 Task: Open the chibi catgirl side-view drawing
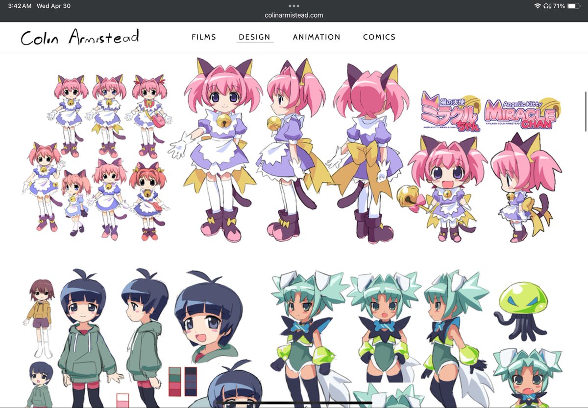click(x=527, y=188)
